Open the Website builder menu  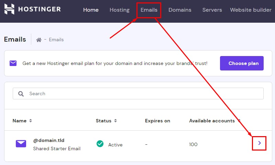coord(251,10)
